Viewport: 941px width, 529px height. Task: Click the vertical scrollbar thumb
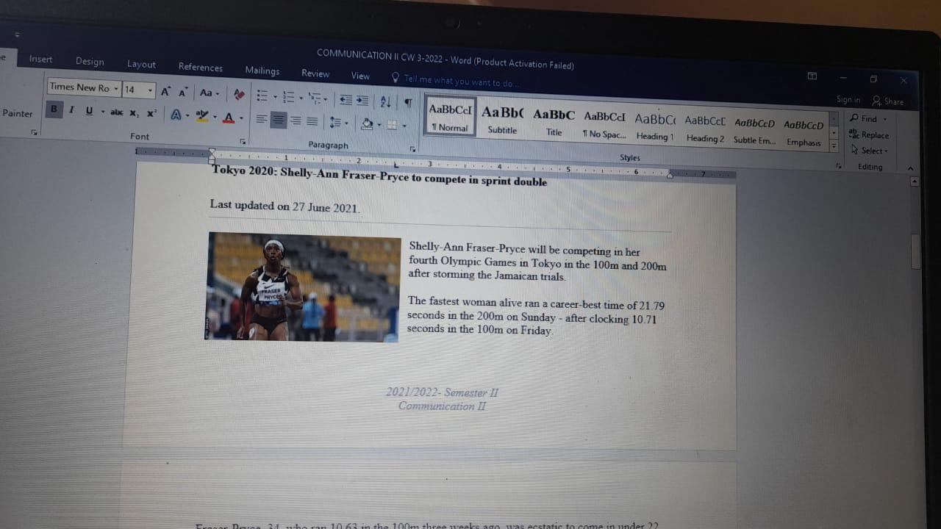click(x=915, y=251)
